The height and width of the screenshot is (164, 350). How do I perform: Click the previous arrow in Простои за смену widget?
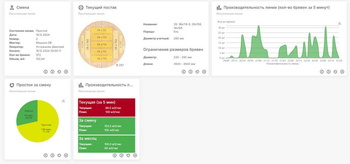tap(45, 155)
